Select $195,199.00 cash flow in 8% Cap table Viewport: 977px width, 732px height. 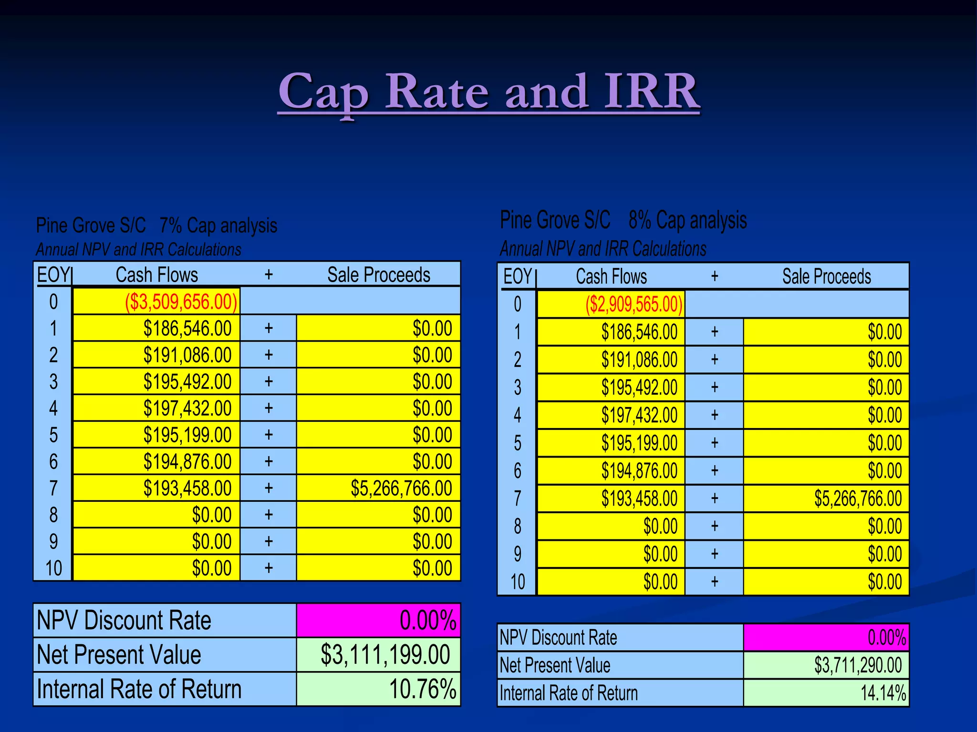pyautogui.click(x=611, y=443)
